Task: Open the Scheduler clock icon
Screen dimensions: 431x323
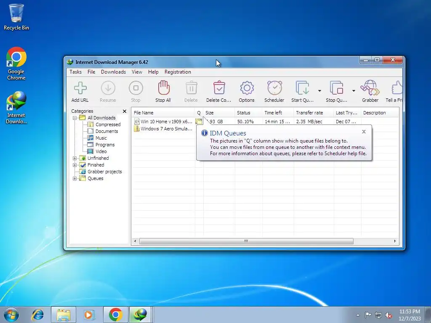Action: coord(274,88)
